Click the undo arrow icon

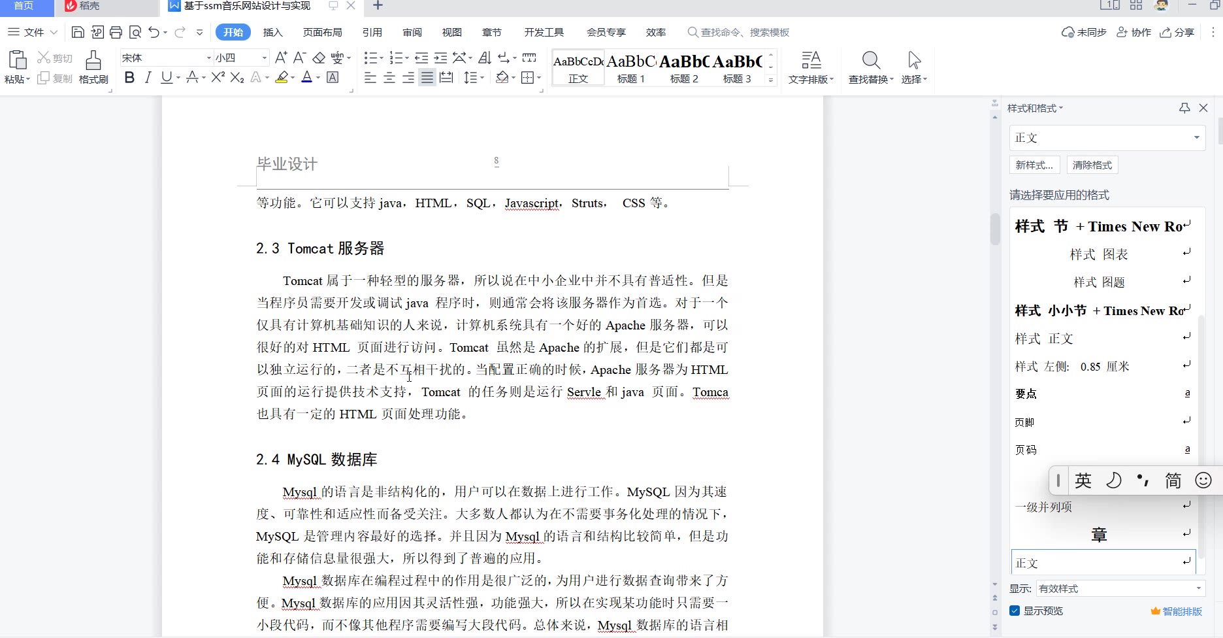154,32
